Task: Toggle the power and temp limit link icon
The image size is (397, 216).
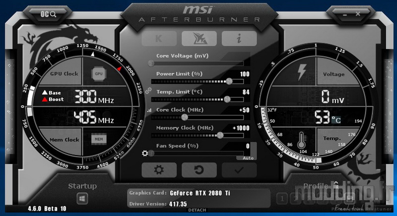Action: (x=148, y=91)
